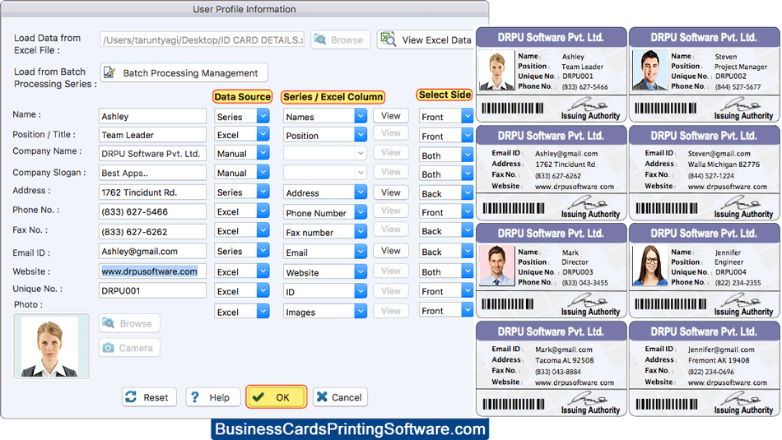Image resolution: width=782 pixels, height=440 pixels.
Task: Click the Camera icon under Photo
Action: [108, 348]
